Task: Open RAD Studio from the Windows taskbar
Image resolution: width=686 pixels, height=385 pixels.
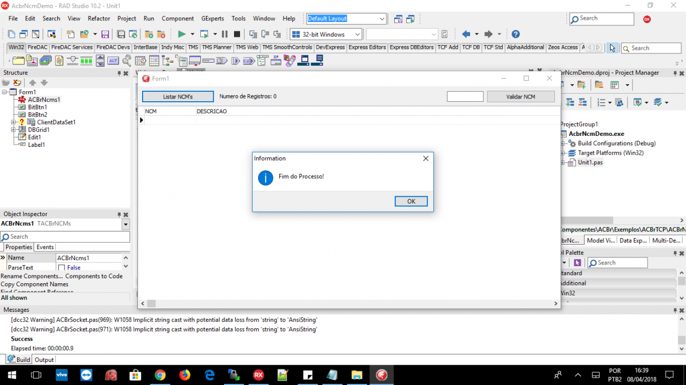Action: [258, 375]
